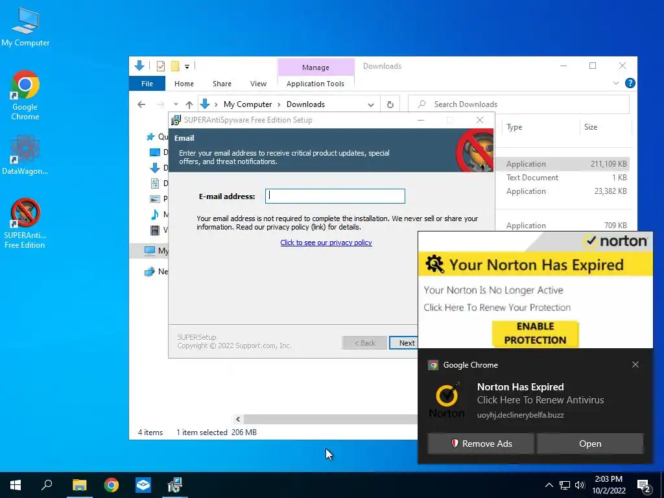Open the File menu in Explorer
The width and height of the screenshot is (664, 498).
[x=147, y=84]
